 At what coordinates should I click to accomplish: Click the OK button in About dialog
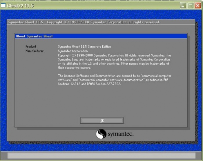102,120
